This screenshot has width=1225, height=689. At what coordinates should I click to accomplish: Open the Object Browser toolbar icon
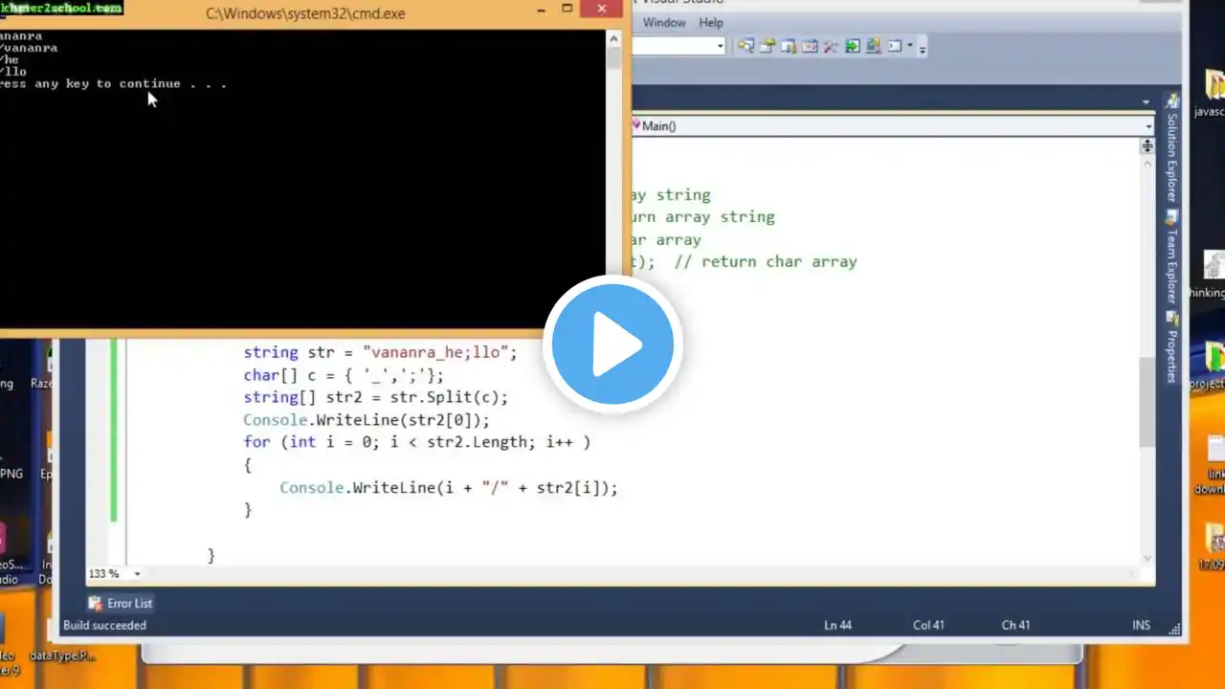pyautogui.click(x=810, y=46)
